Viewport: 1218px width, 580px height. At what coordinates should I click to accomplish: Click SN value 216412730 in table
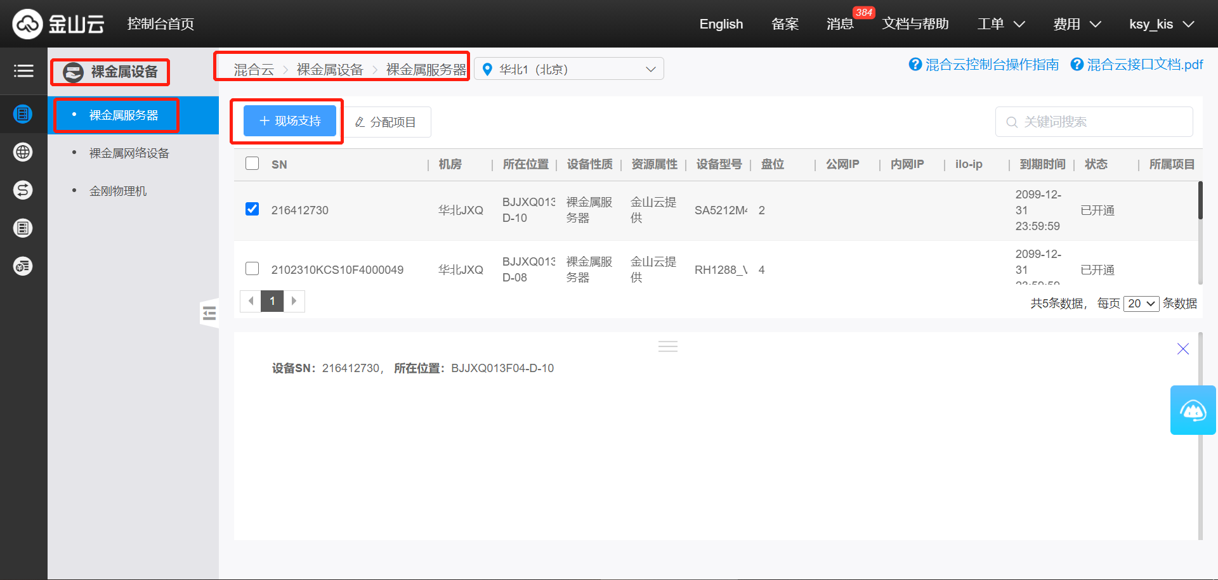[300, 210]
